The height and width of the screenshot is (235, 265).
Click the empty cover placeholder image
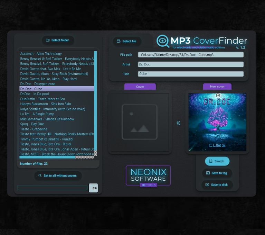point(140,122)
